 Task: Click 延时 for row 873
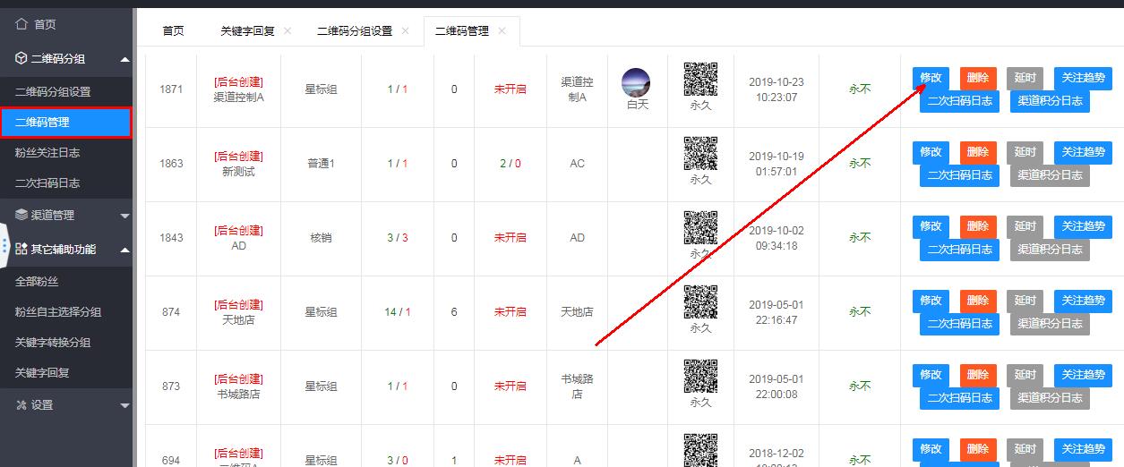coord(1025,375)
